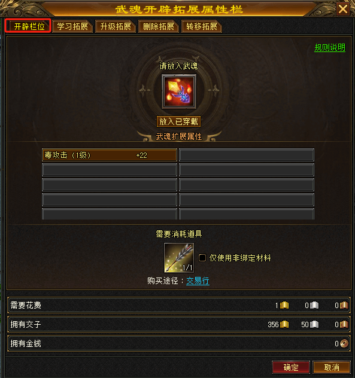Open the 规则说明 rules link
The image size is (355, 378).
pos(330,47)
